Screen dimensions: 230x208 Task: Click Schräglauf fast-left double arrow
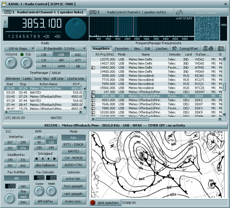pos(36,159)
